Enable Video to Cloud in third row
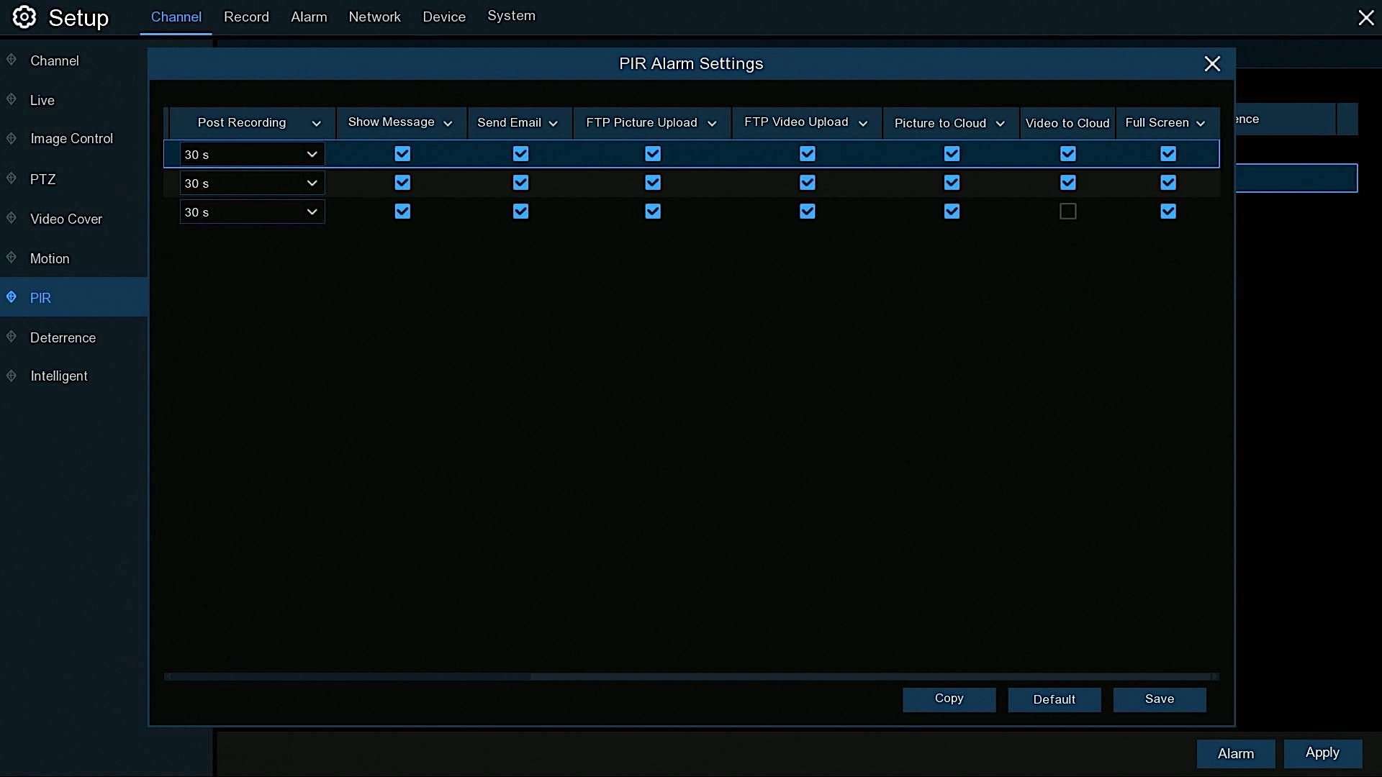The width and height of the screenshot is (1382, 777). point(1068,212)
